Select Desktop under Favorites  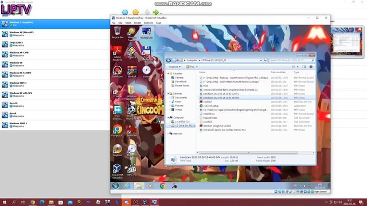point(179,78)
